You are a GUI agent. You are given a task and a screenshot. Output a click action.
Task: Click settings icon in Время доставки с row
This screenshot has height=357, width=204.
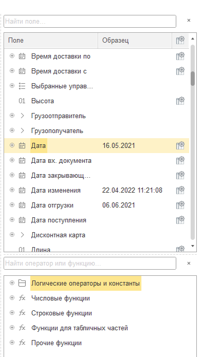tap(180, 71)
